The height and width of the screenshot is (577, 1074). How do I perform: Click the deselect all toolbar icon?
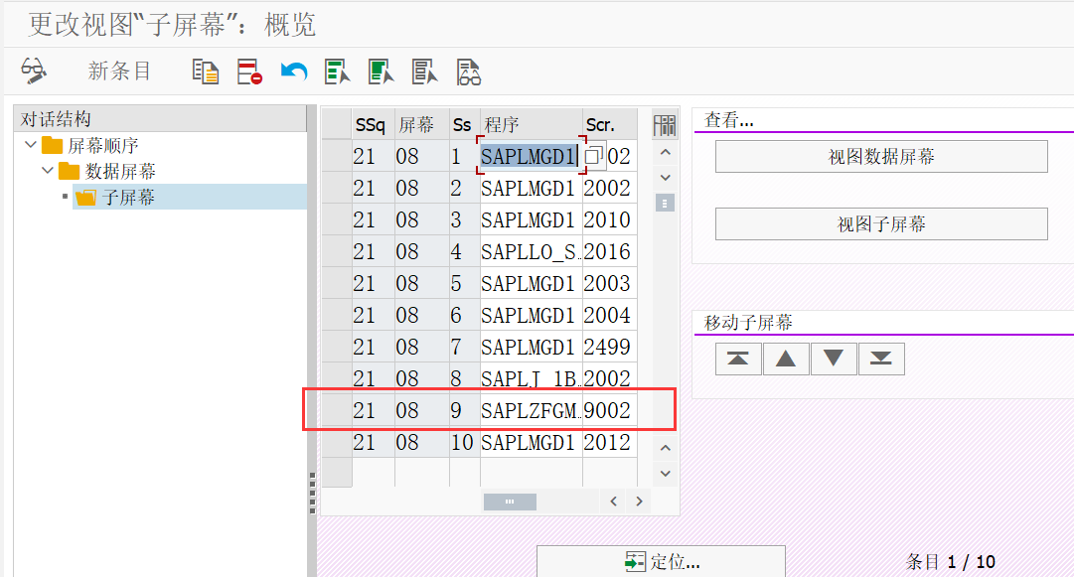[x=424, y=72]
